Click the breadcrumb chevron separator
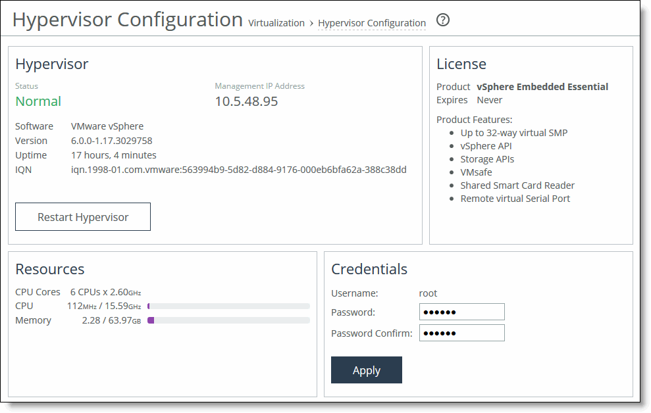Image resolution: width=651 pixels, height=413 pixels. point(311,24)
